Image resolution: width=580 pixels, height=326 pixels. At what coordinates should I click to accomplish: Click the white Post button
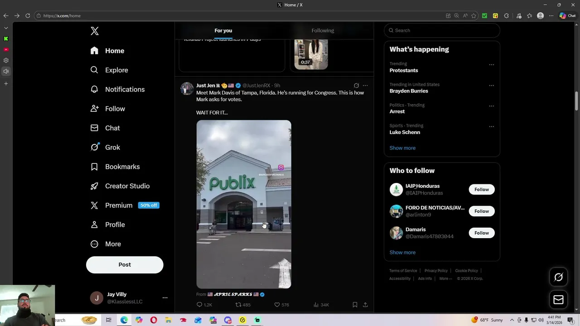click(125, 265)
